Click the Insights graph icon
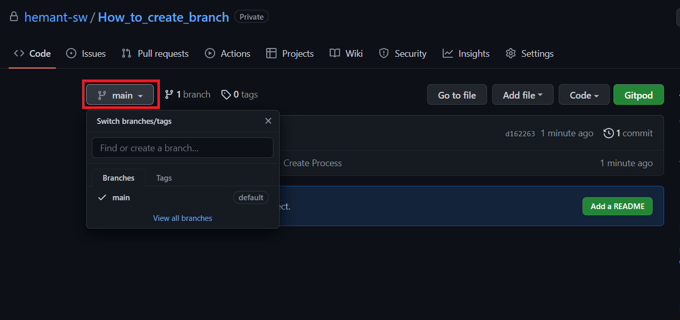The image size is (680, 320). 448,53
